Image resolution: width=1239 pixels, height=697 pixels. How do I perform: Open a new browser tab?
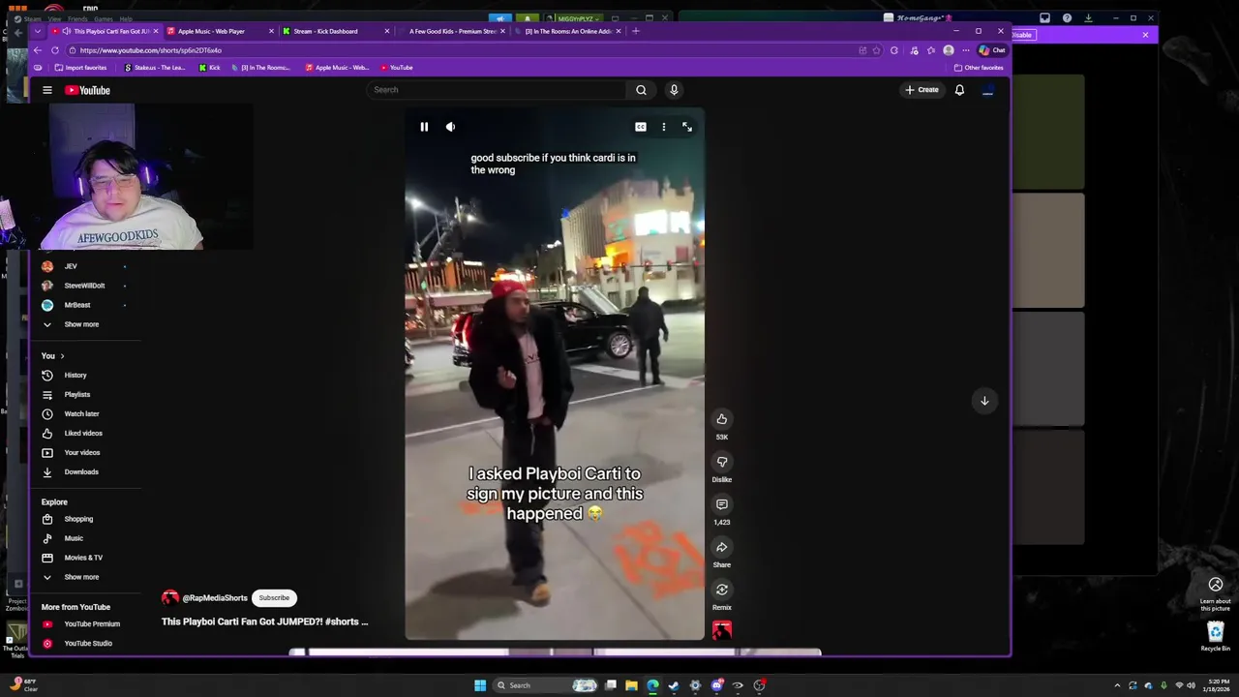(635, 31)
